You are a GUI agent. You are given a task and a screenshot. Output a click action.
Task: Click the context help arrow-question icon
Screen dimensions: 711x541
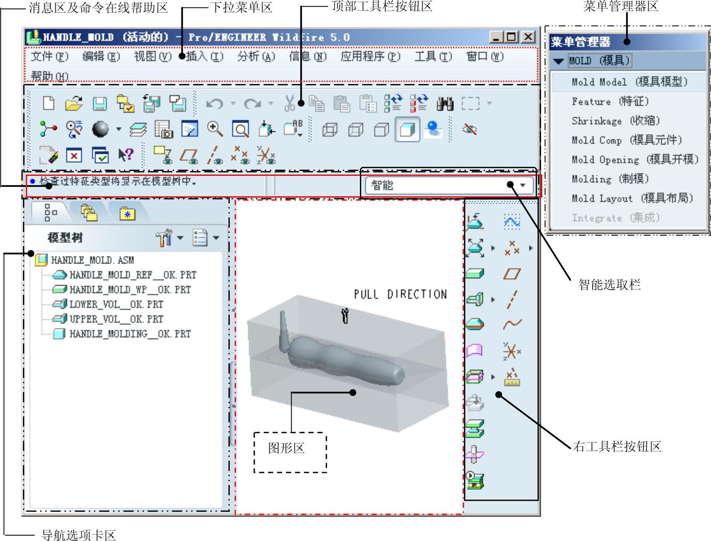pyautogui.click(x=126, y=155)
